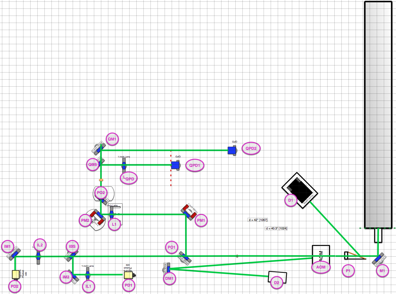Click the DM1 label bubble
Image resolution: width=396 pixels, height=294 pixels.
point(169,278)
